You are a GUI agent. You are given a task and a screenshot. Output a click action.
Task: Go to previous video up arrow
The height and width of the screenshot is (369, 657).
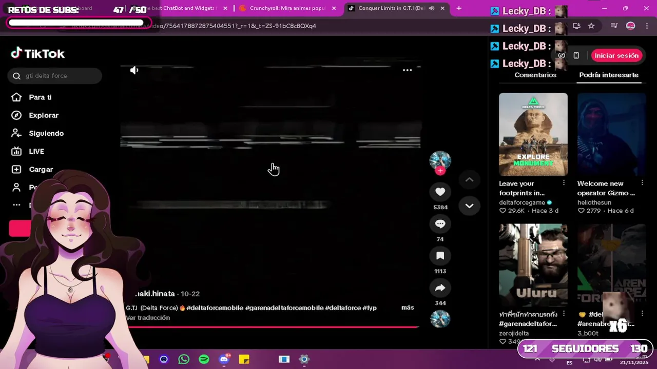(469, 179)
